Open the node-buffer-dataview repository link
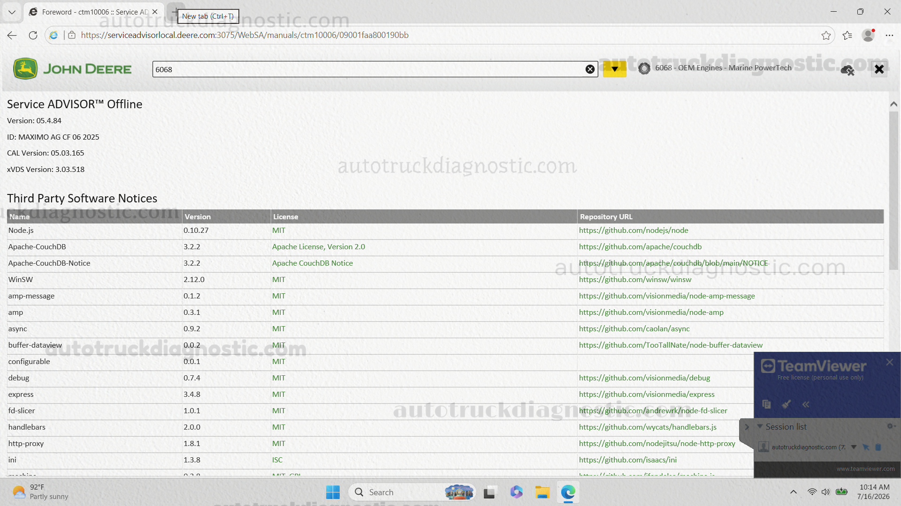The height and width of the screenshot is (506, 901). pyautogui.click(x=671, y=345)
